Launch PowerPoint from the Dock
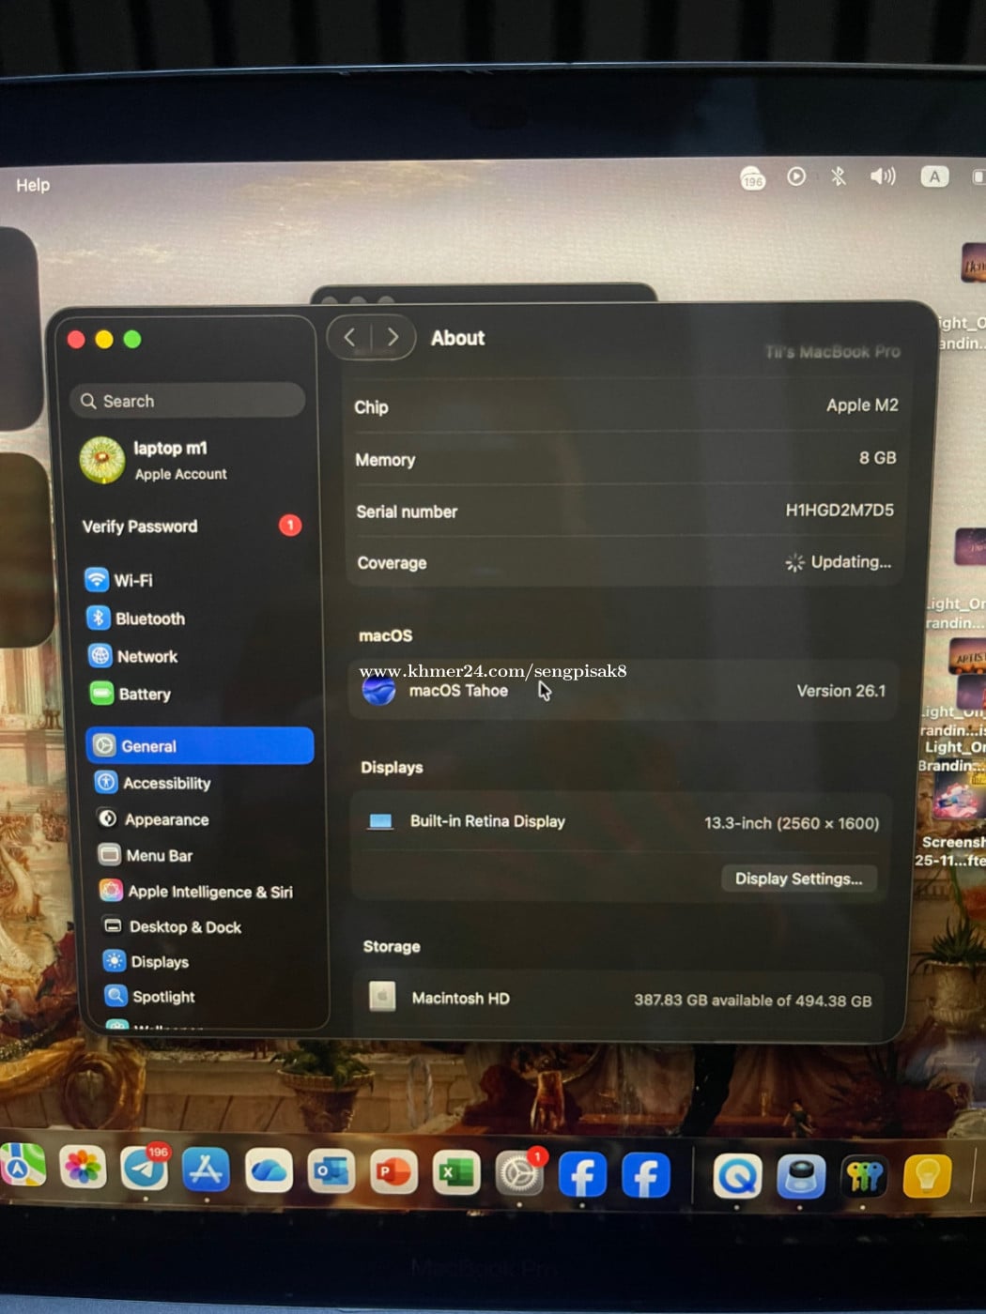 [393, 1173]
